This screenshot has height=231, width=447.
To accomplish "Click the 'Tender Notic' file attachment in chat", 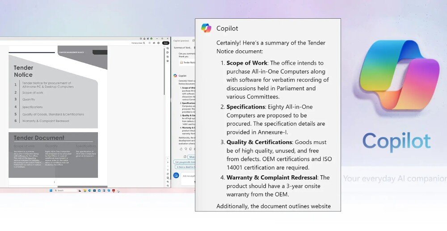I will [x=188, y=62].
